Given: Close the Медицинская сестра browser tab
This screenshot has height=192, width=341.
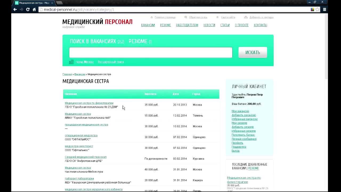Looking at the screenshot, I should click(x=52, y=3).
